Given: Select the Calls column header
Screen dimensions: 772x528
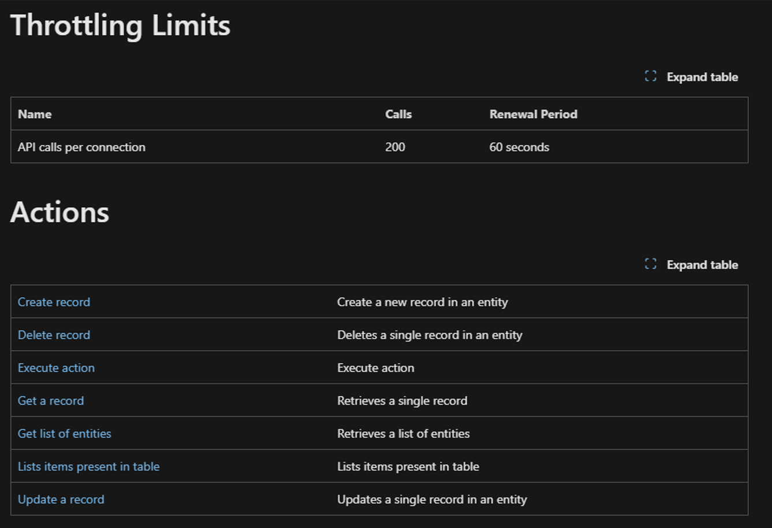Looking at the screenshot, I should (x=398, y=114).
